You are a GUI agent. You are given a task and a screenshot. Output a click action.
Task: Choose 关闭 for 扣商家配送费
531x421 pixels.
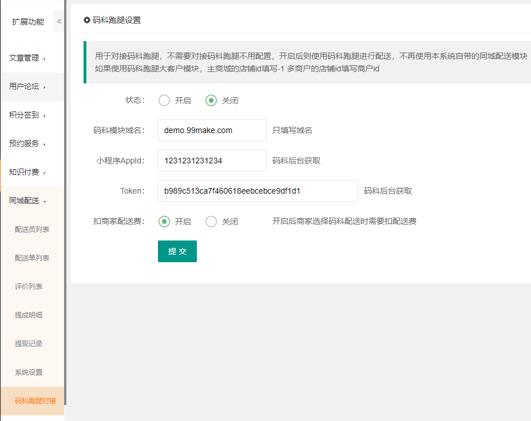pyautogui.click(x=211, y=222)
